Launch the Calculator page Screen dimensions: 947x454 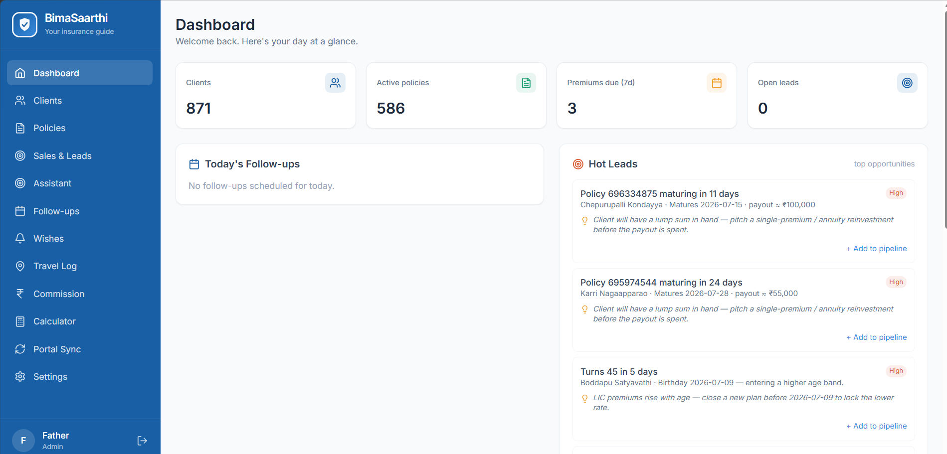(80, 321)
